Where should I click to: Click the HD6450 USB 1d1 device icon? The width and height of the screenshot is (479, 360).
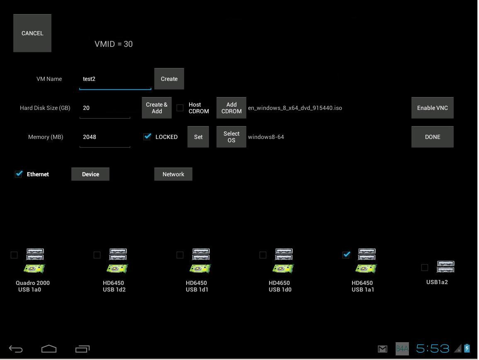pyautogui.click(x=200, y=260)
